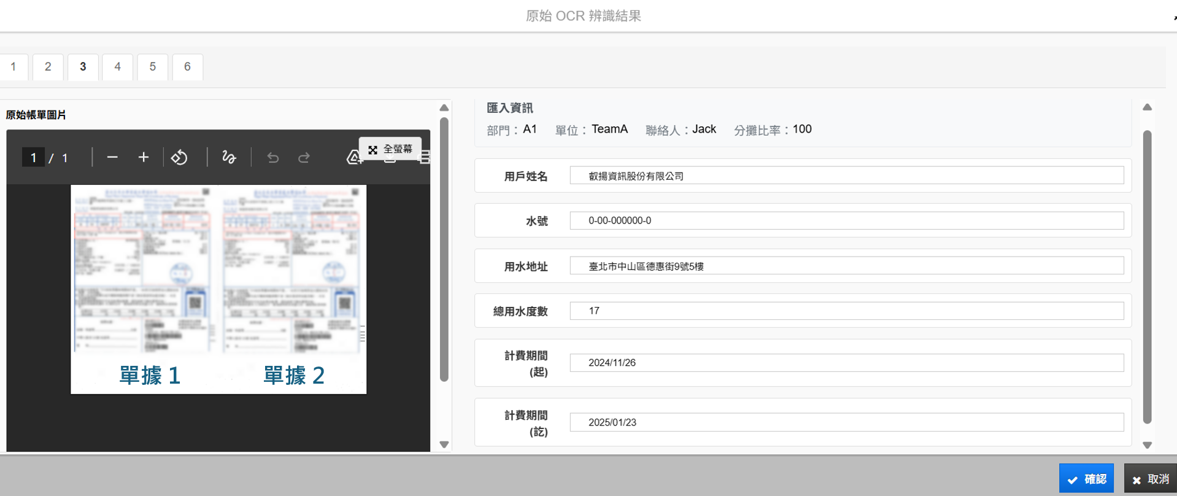Open fullscreen with 全螢幕 button
Viewport: 1177px width, 496px height.
390,149
